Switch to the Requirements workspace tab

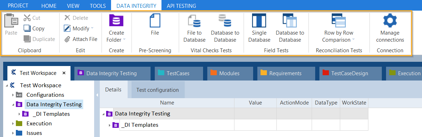[286, 73]
